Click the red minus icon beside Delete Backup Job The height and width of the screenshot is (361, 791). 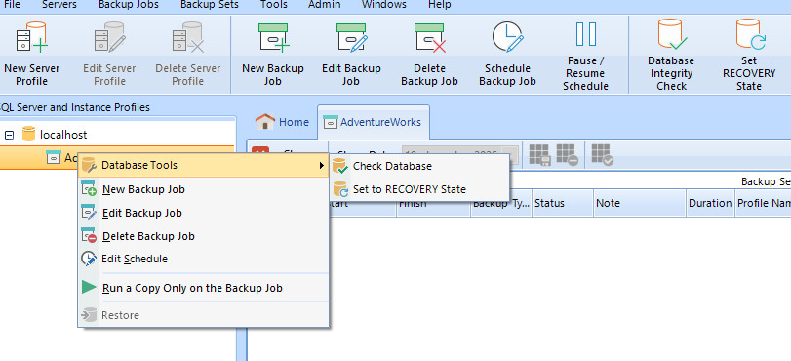pyautogui.click(x=89, y=236)
